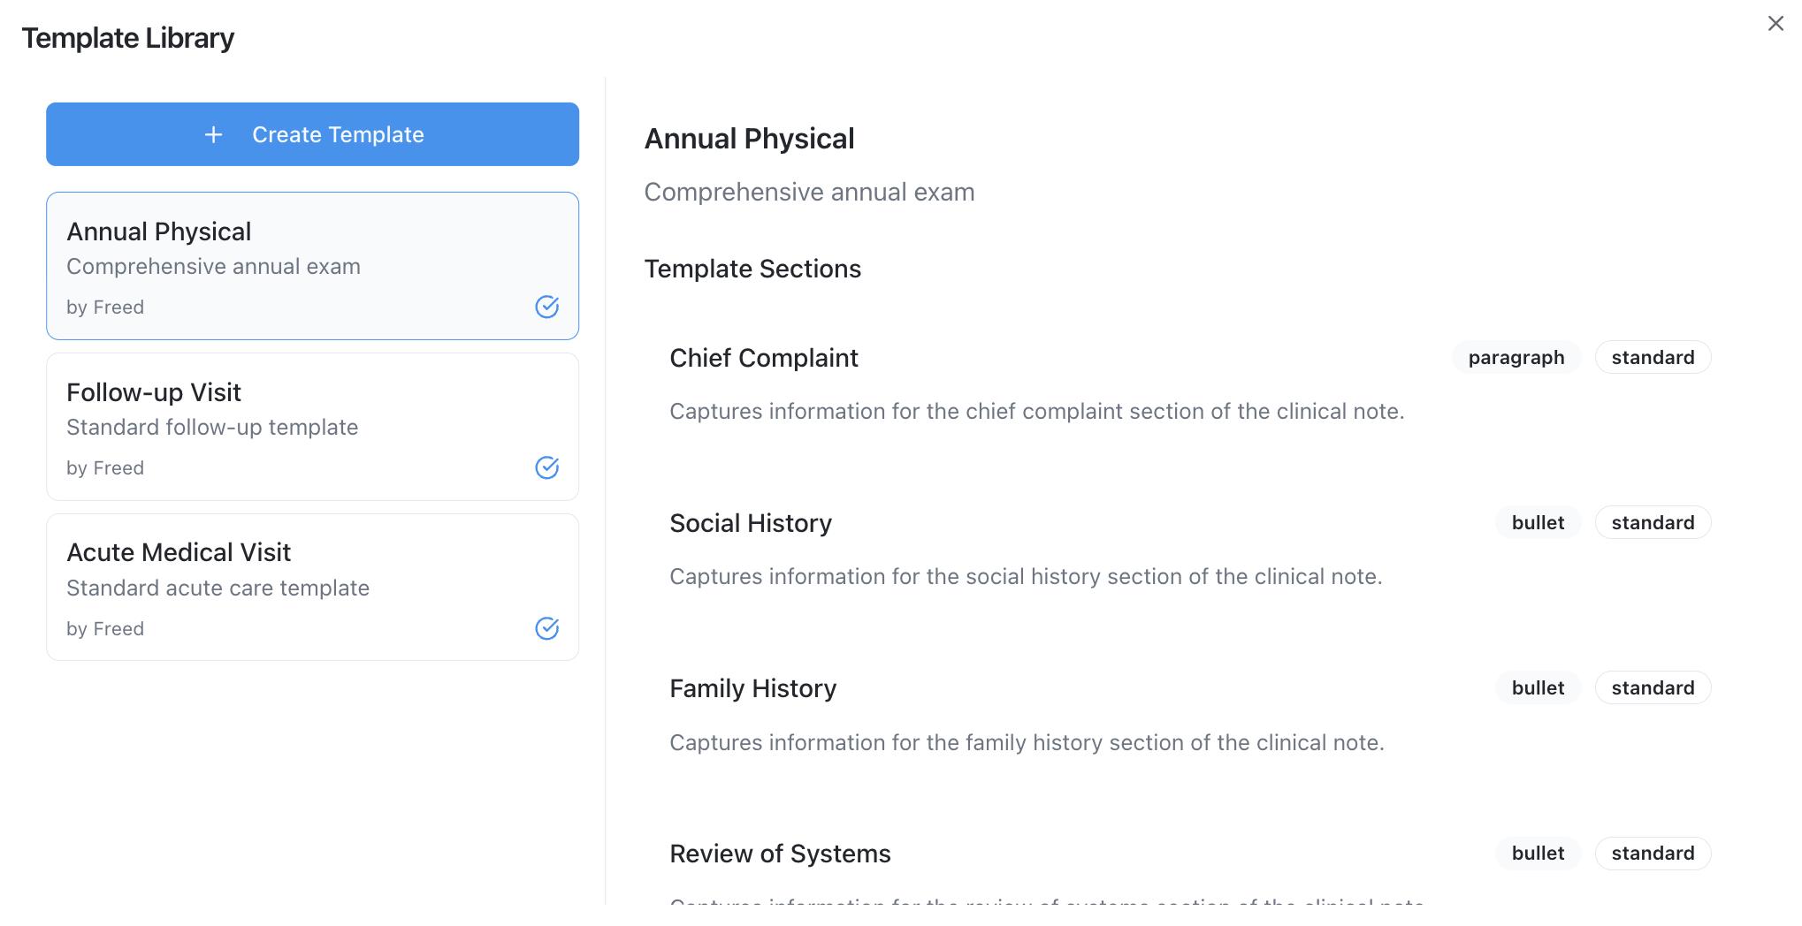
Task: Click the bullet tag on Family History
Action: [x=1538, y=688]
